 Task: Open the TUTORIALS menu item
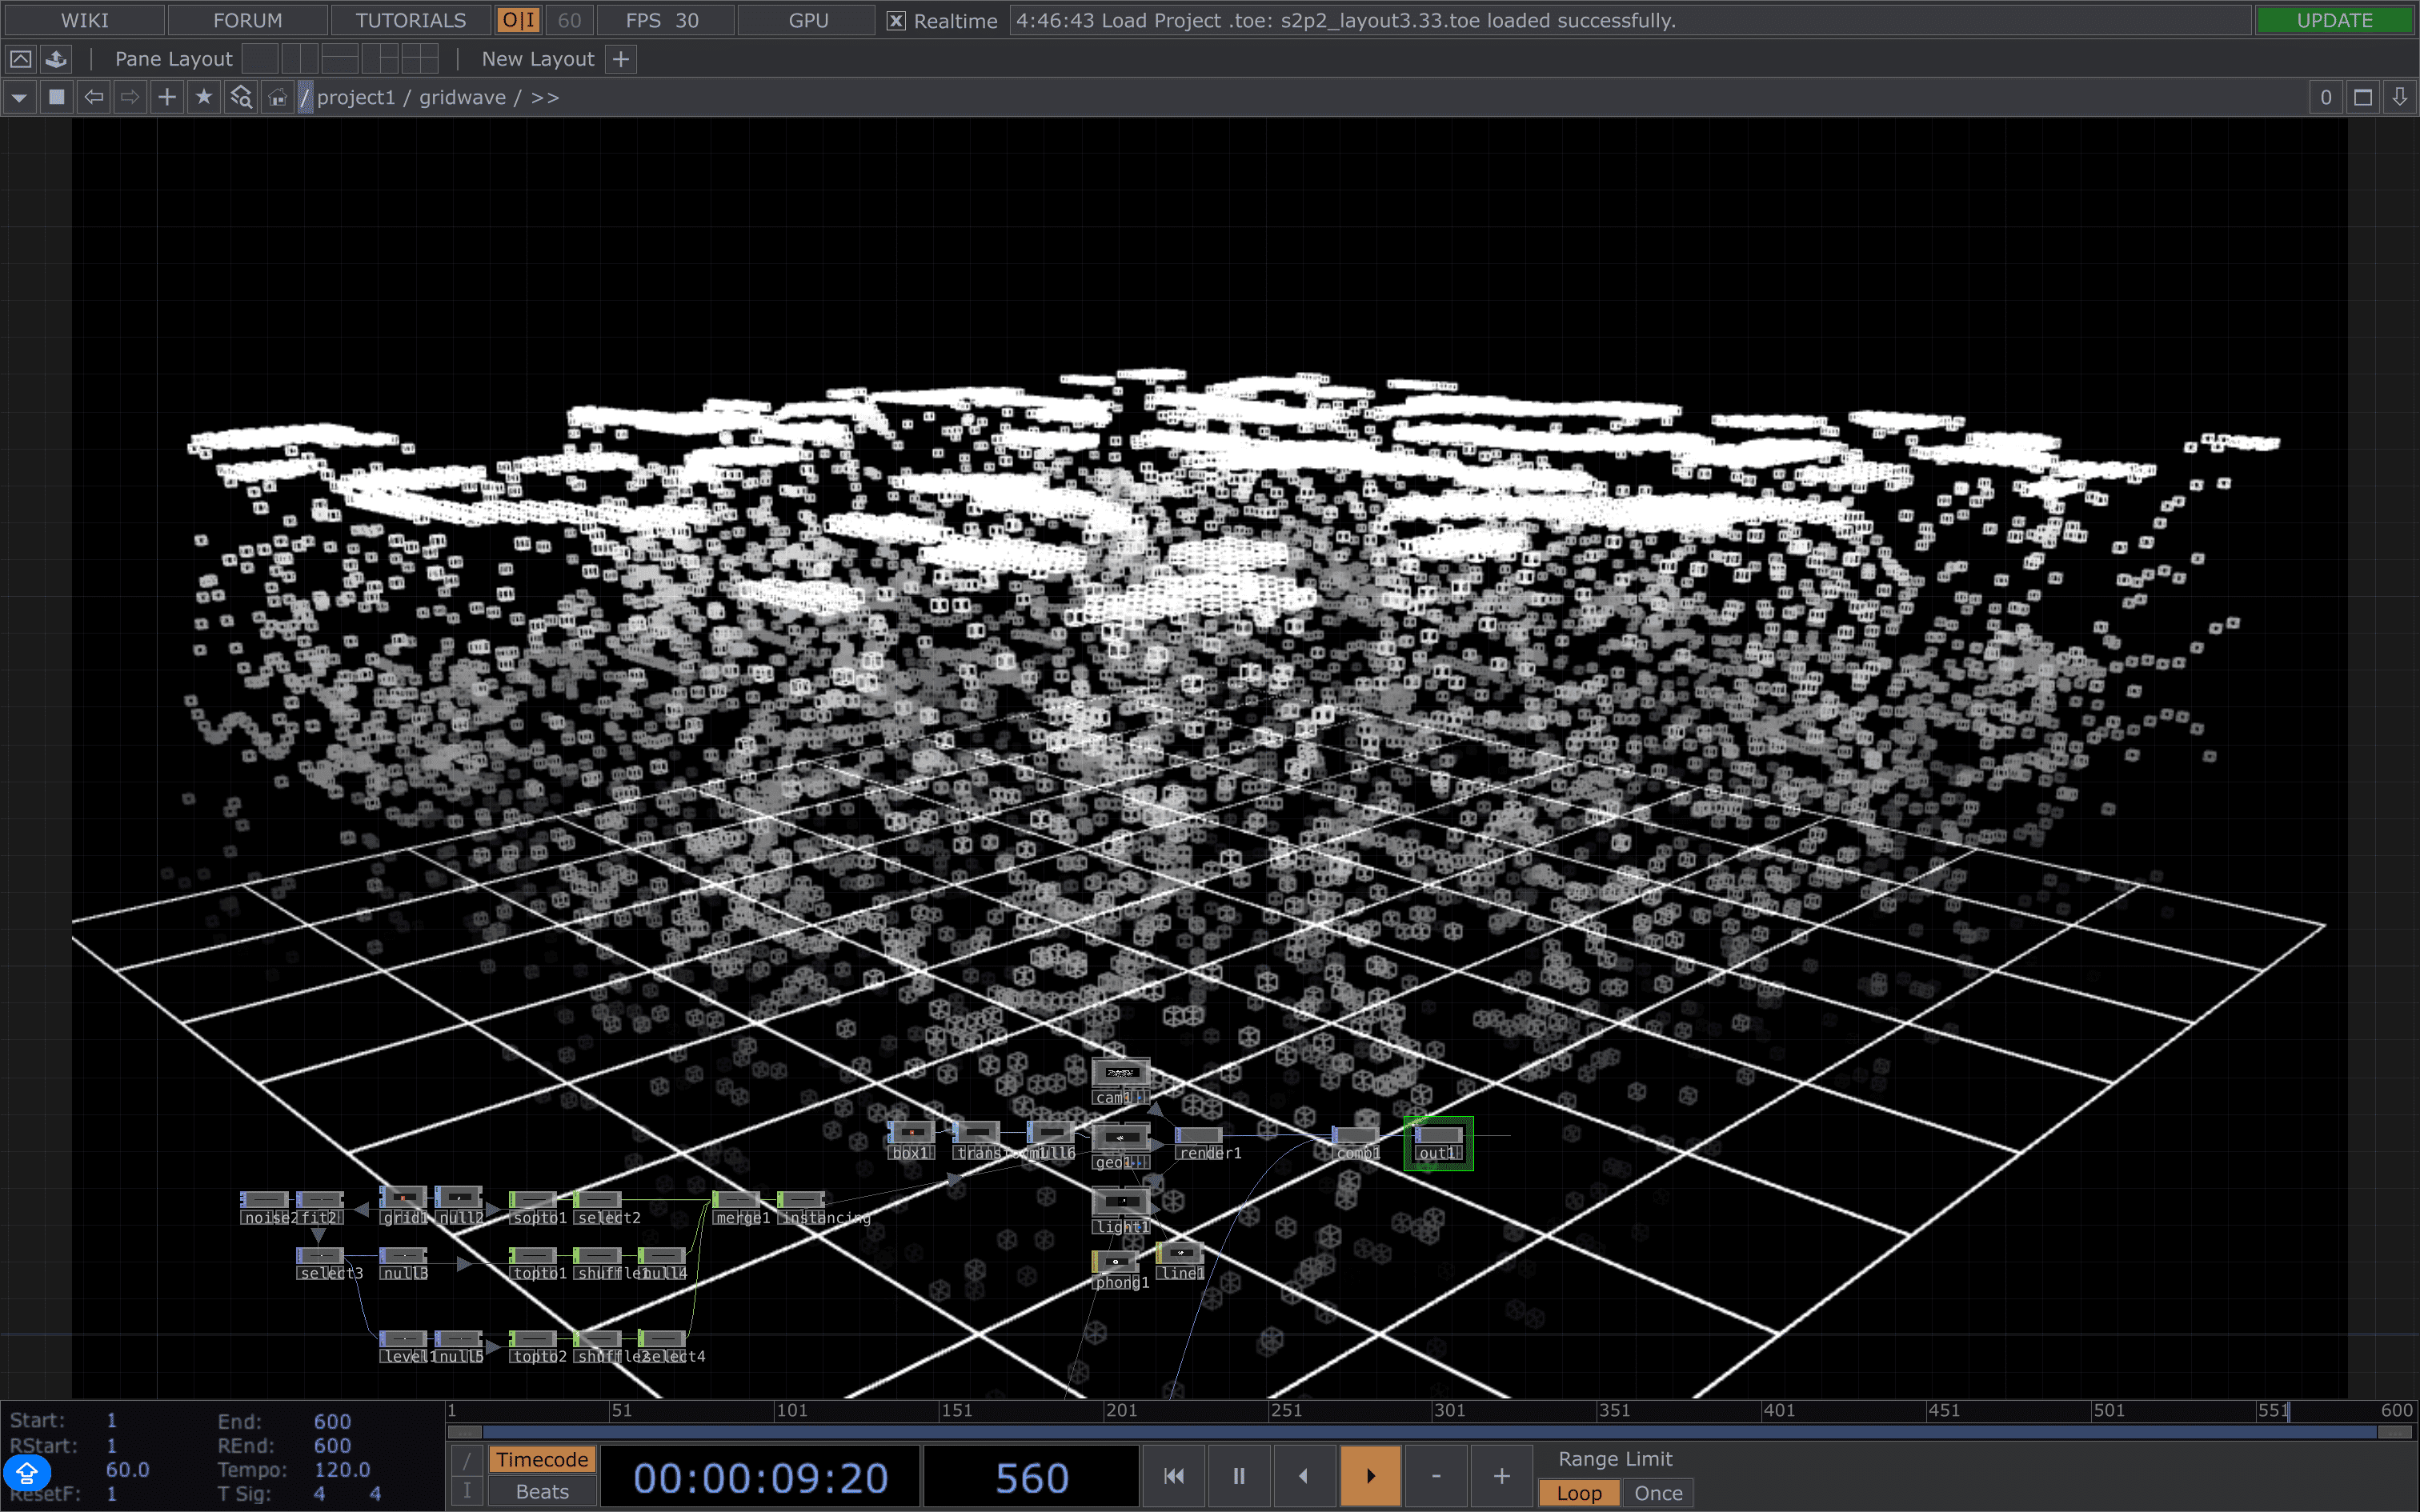(410, 20)
